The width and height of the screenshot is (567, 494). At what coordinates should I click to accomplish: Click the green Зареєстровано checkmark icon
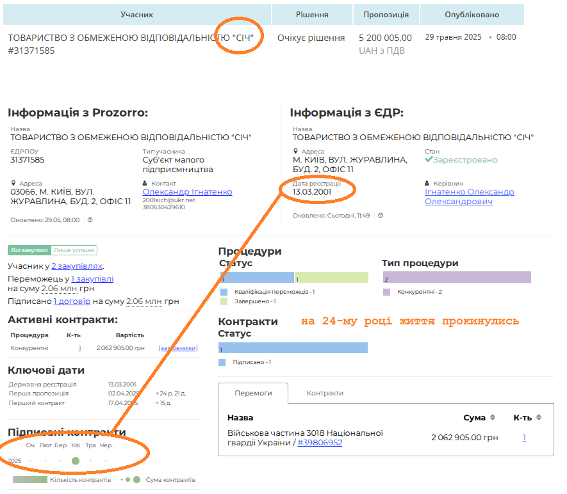tap(429, 160)
